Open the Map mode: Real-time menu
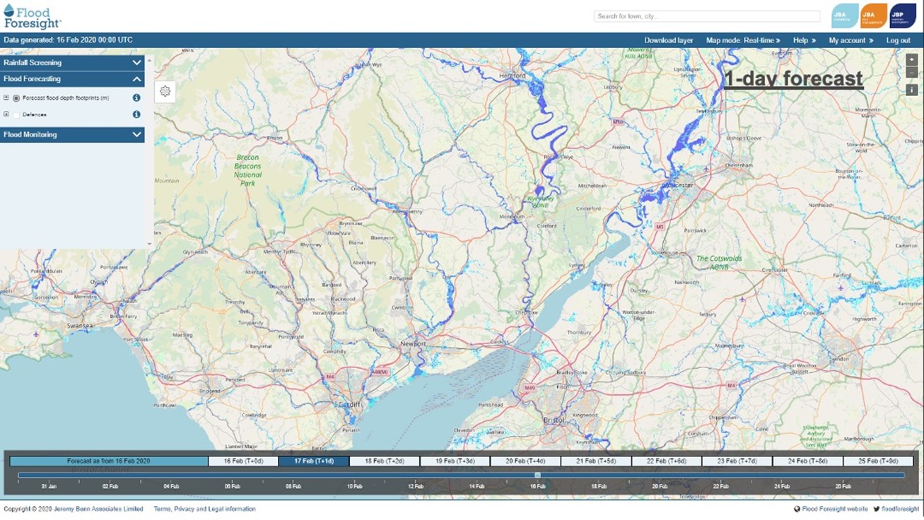 point(743,40)
